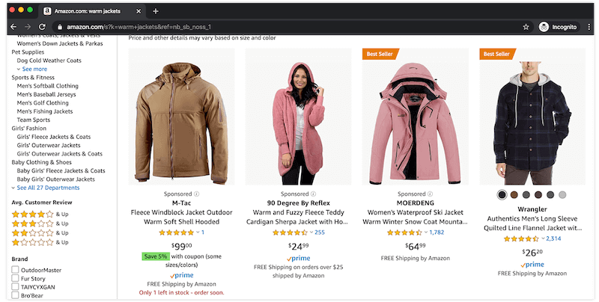
Task: Click prime badge under Wrangler $26.20 price
Action: 532,265
